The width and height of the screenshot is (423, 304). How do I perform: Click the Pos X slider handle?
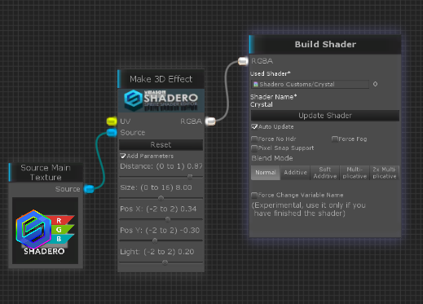pos(168,219)
